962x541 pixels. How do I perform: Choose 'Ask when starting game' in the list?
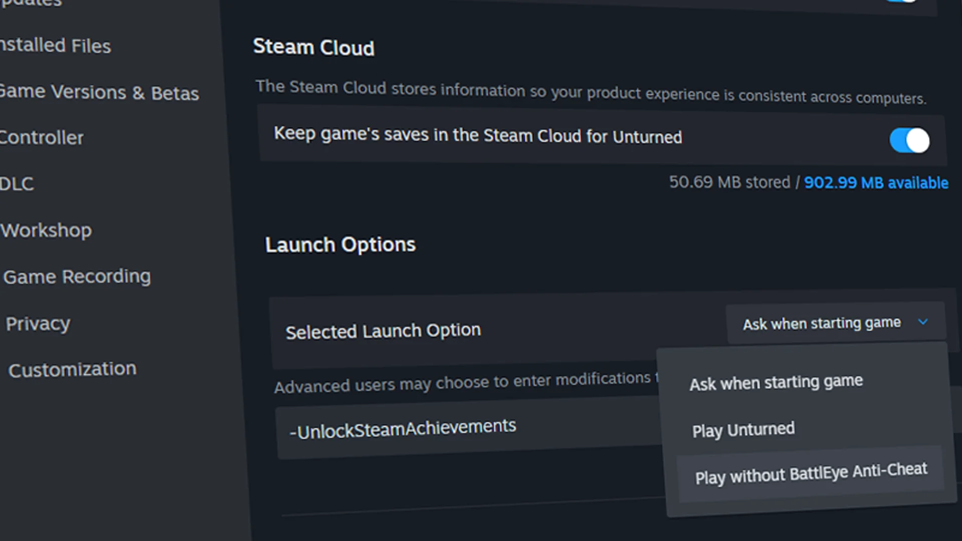tap(776, 383)
